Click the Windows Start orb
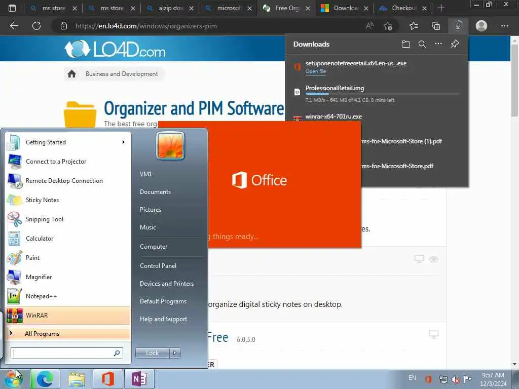The height and width of the screenshot is (389, 519). click(x=14, y=379)
